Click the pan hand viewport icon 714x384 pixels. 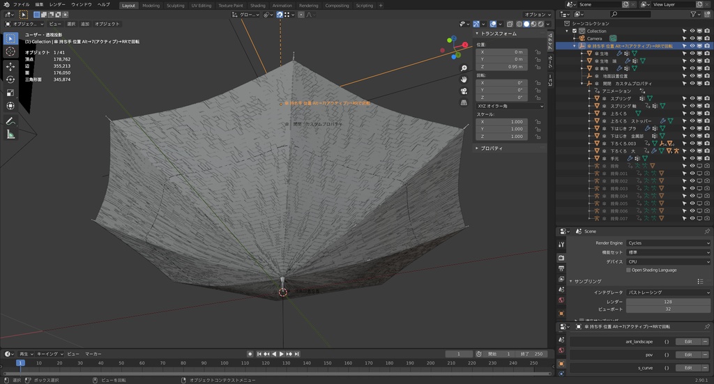464,79
